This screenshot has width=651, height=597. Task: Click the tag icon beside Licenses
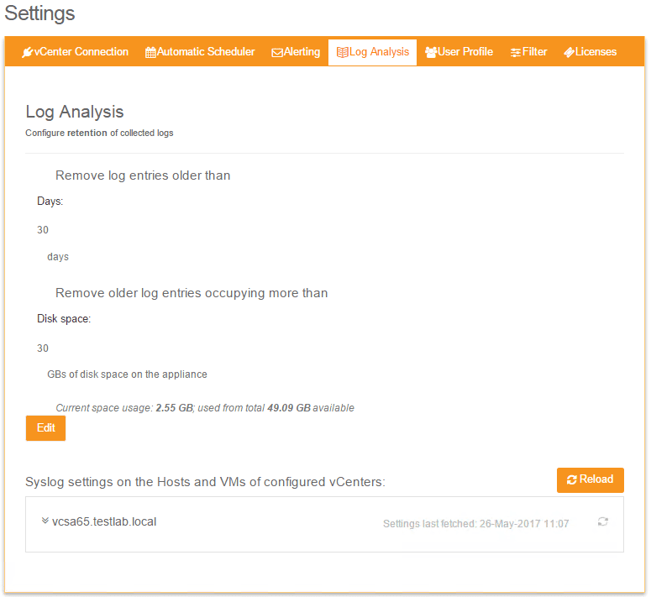[x=569, y=52]
